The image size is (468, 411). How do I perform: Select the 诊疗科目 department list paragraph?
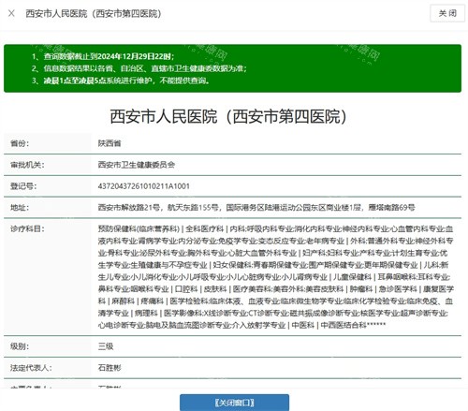pyautogui.click(x=276, y=277)
